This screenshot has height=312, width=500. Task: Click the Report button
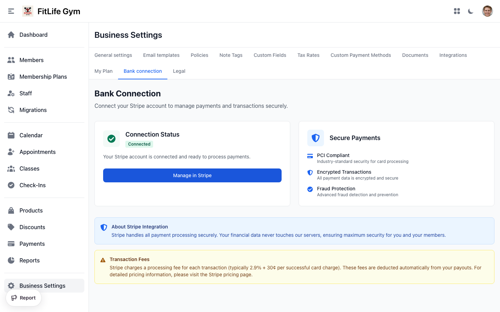(x=23, y=297)
